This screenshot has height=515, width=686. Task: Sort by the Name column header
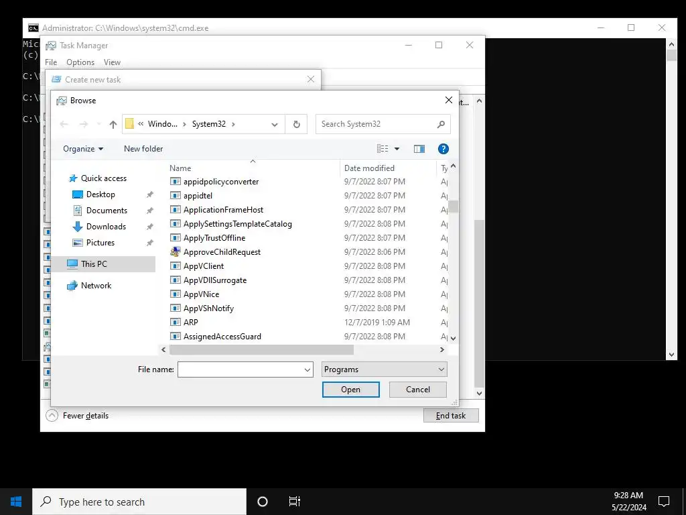(180, 168)
